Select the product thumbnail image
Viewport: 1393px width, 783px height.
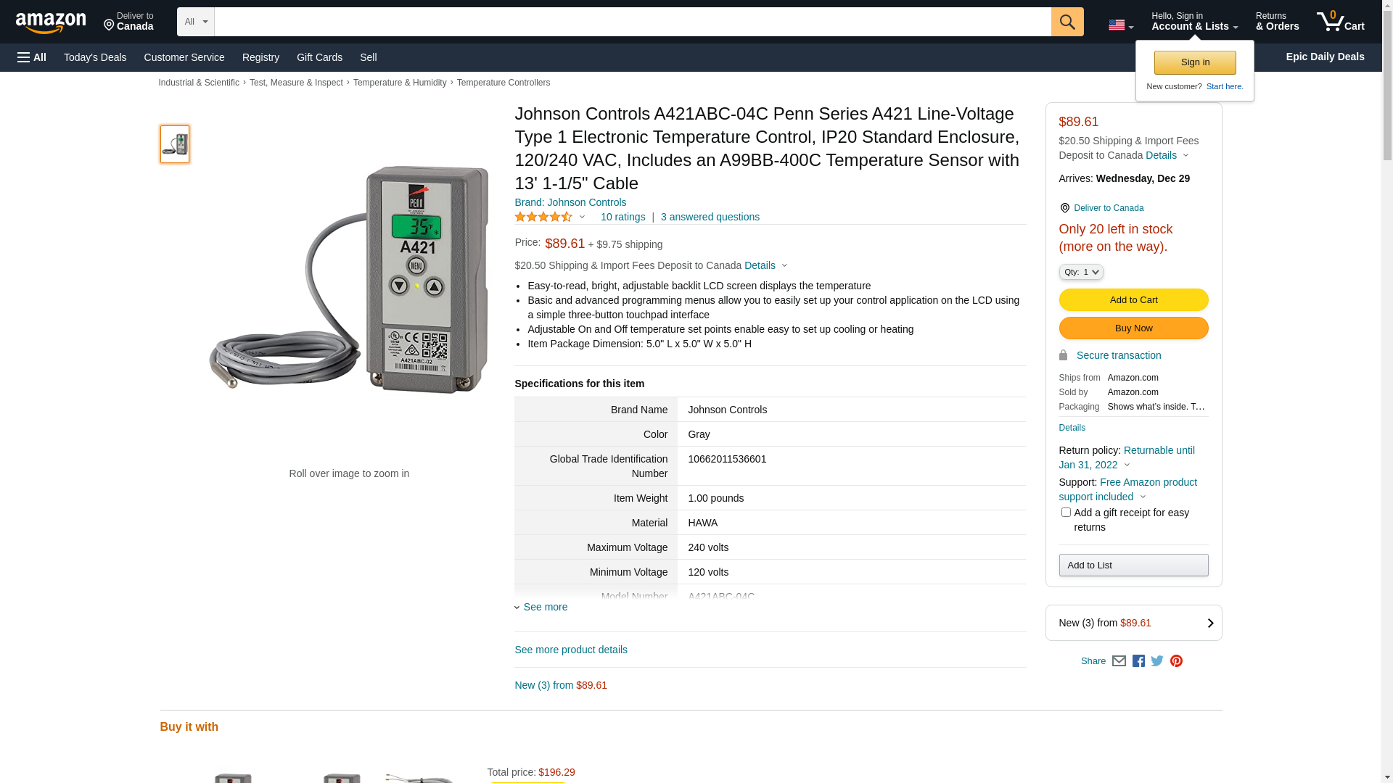tap(175, 144)
